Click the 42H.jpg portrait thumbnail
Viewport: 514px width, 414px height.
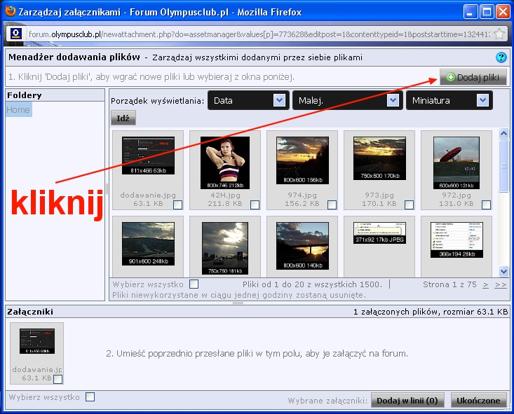click(x=225, y=163)
